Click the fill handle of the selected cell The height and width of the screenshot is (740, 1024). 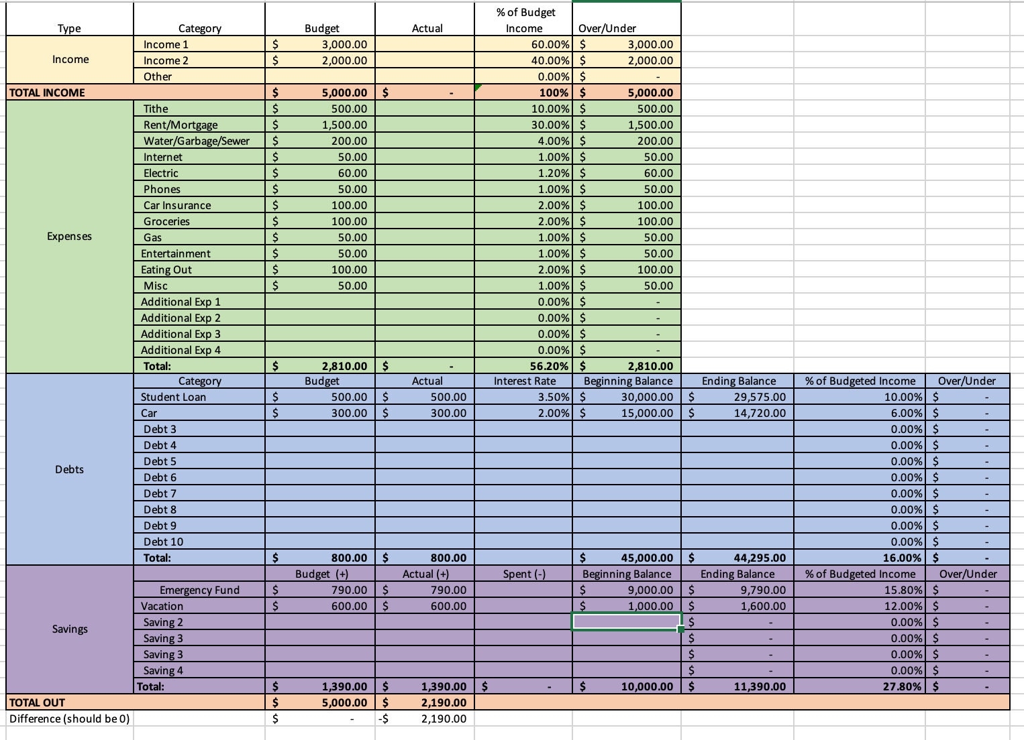pos(681,629)
